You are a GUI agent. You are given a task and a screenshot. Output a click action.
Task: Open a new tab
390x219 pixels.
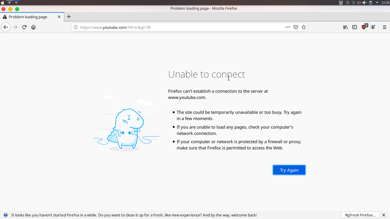[x=69, y=16]
